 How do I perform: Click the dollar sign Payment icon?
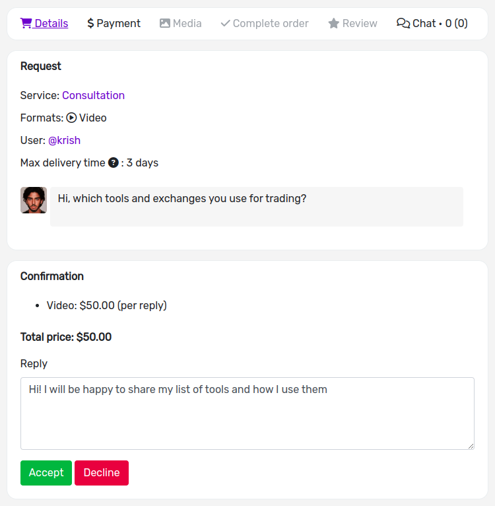click(90, 23)
